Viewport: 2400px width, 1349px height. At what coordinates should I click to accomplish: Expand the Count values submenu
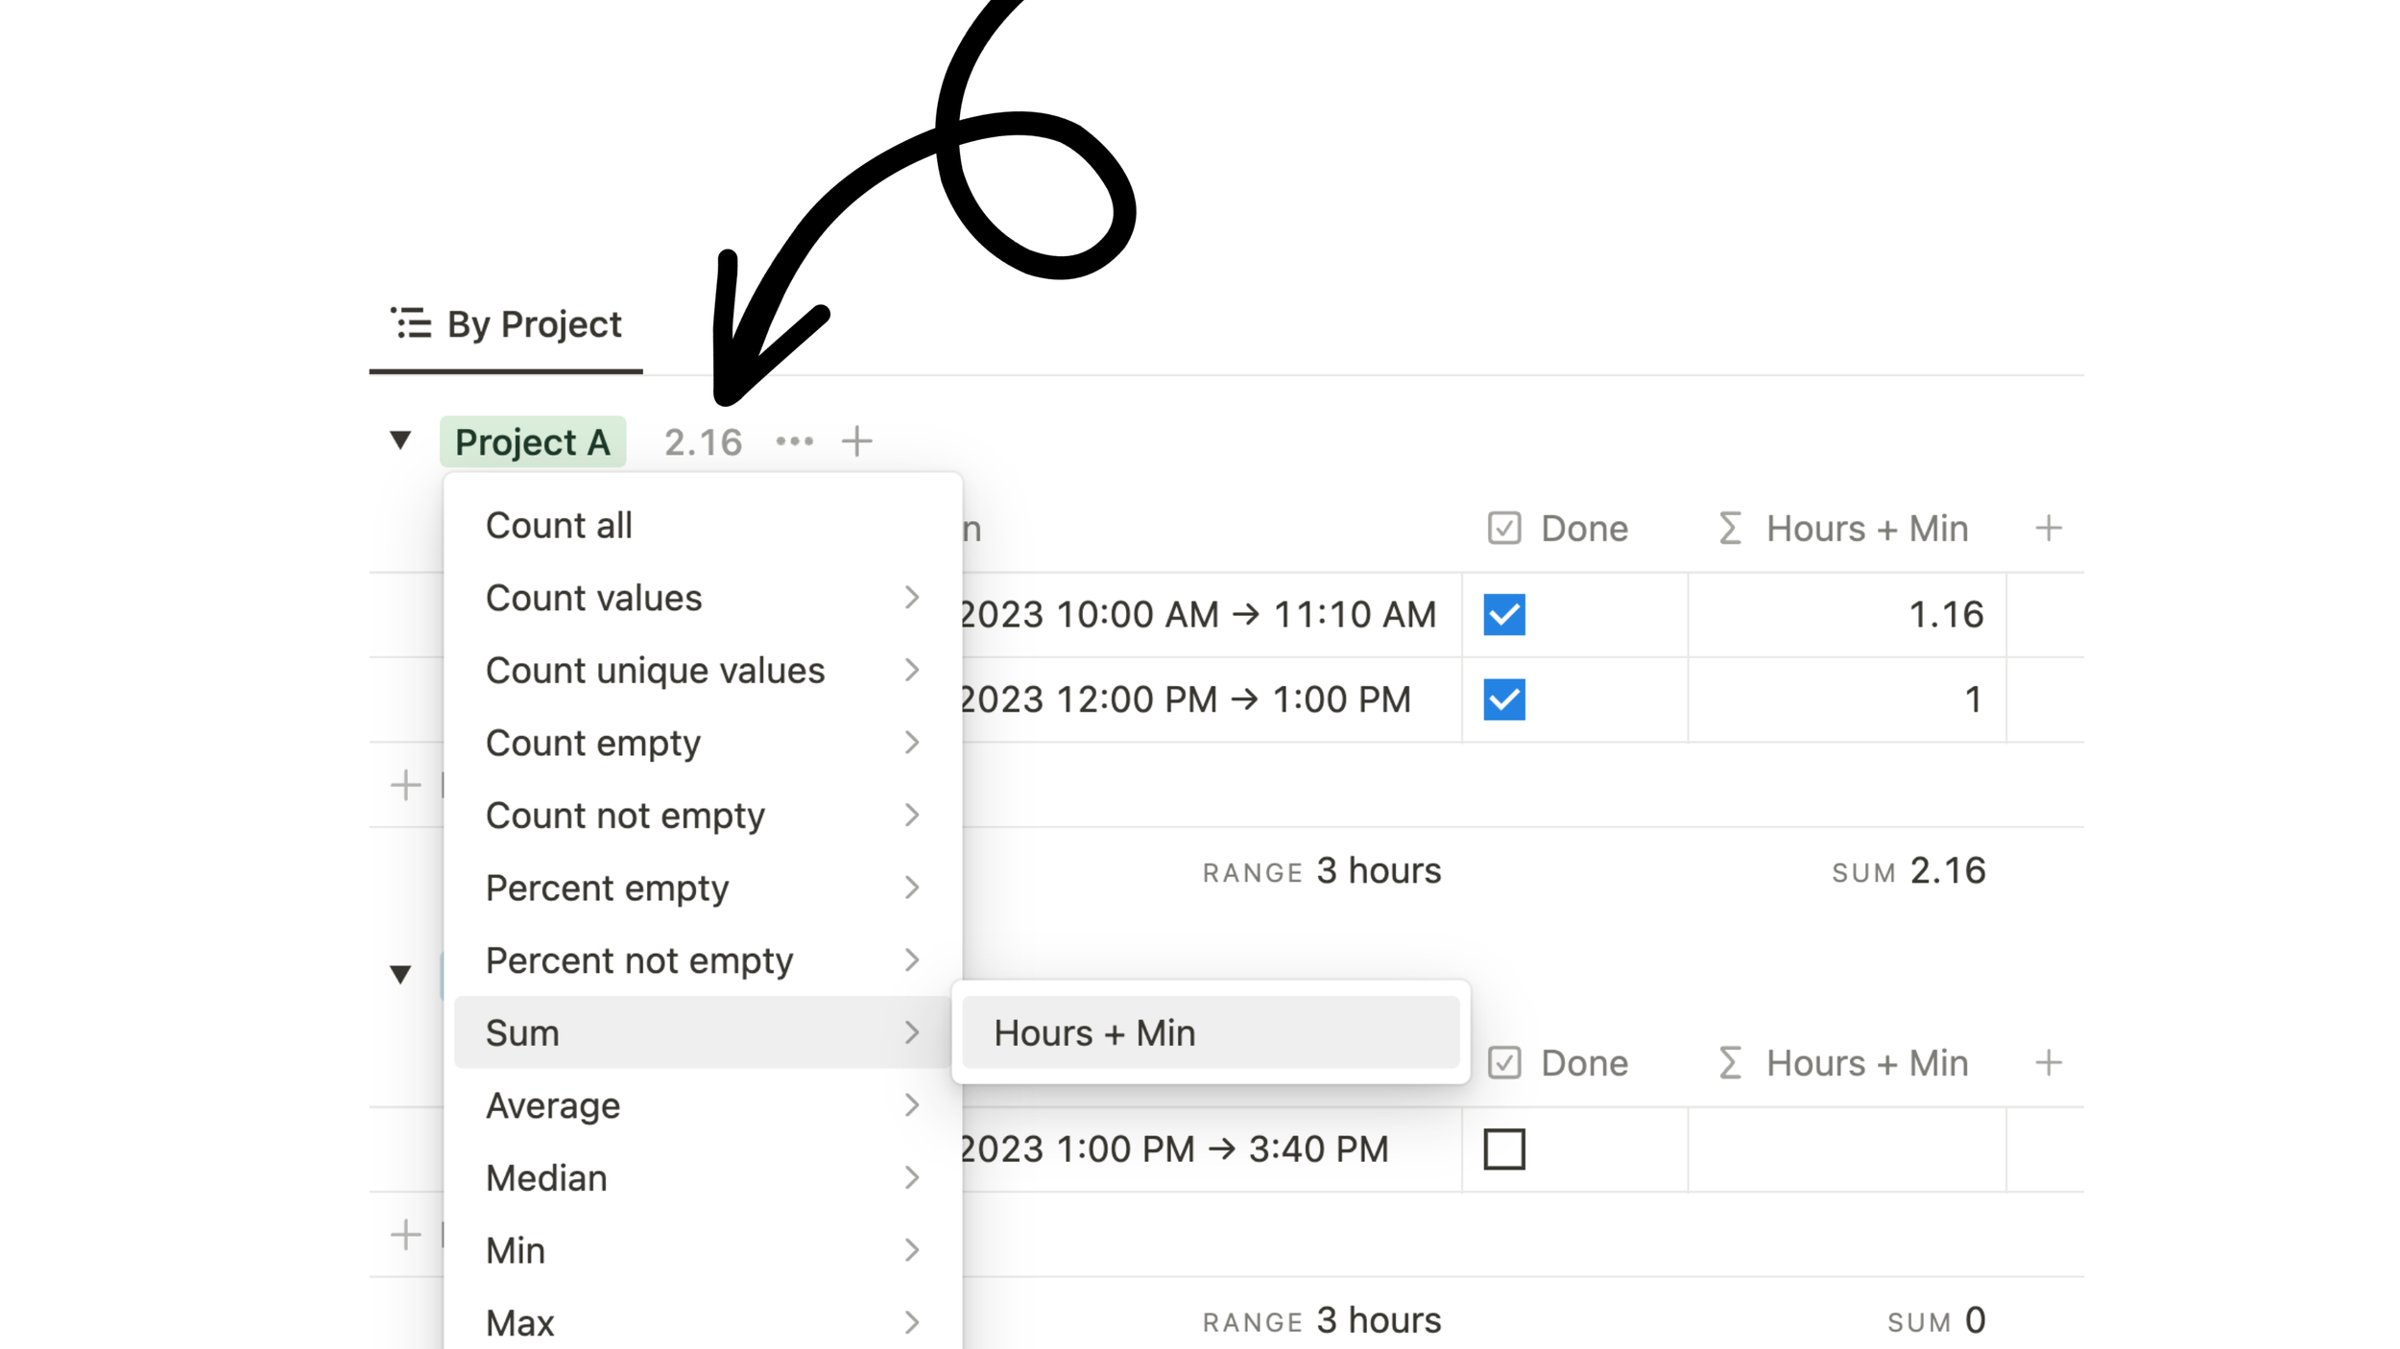(x=593, y=597)
